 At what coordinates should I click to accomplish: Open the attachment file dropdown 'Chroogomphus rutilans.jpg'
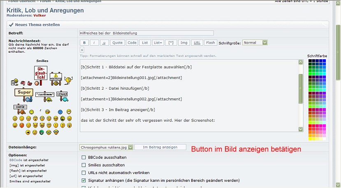(106, 147)
